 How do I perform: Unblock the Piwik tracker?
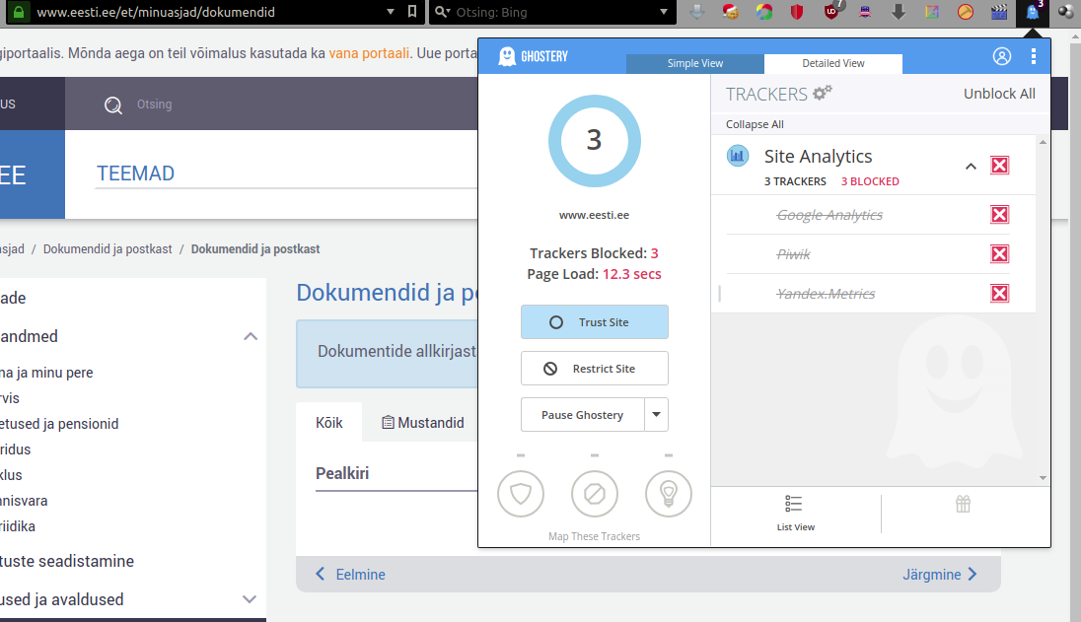click(x=1000, y=254)
